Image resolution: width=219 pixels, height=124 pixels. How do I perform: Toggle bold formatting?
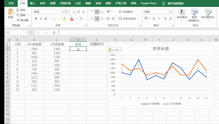pos(36,19)
